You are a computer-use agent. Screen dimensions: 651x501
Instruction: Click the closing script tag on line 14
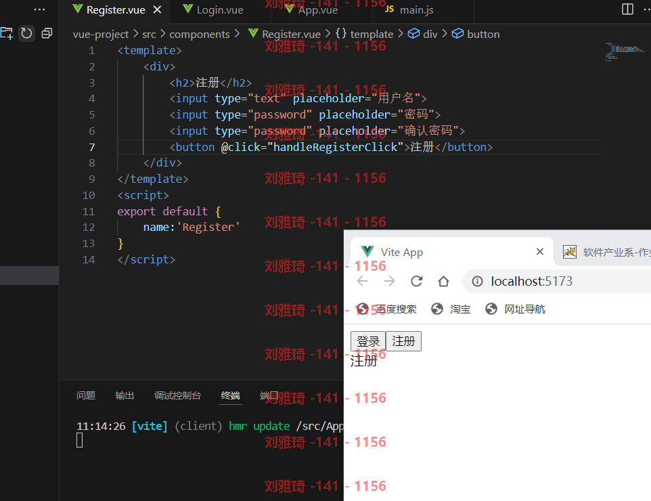146,259
